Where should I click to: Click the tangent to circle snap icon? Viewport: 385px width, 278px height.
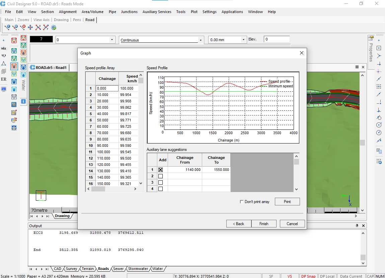point(379,117)
